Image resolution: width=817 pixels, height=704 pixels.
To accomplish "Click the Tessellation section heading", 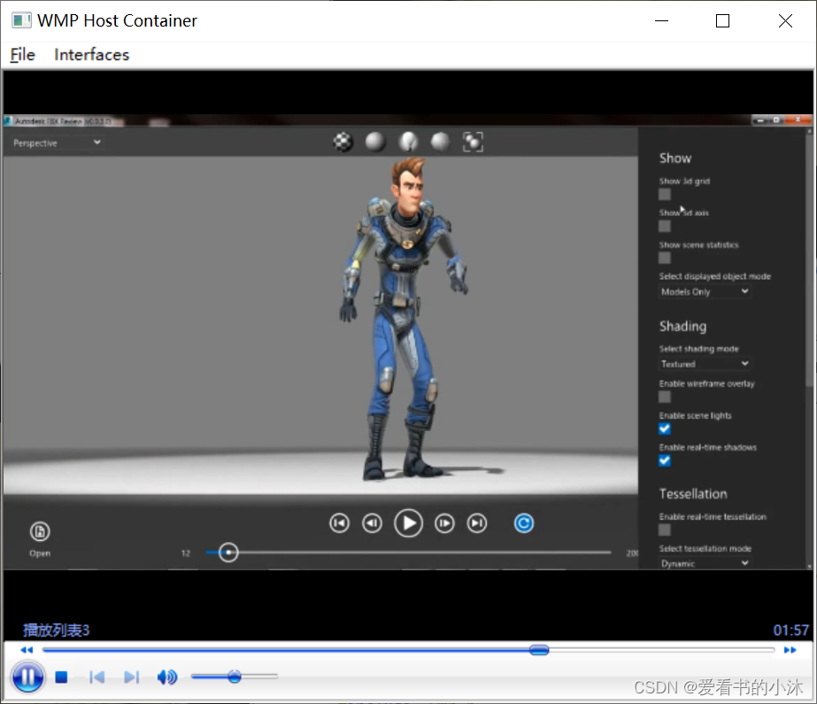I will point(693,493).
